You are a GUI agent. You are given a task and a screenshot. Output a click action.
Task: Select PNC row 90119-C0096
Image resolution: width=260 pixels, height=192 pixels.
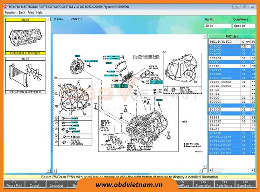click(232, 145)
